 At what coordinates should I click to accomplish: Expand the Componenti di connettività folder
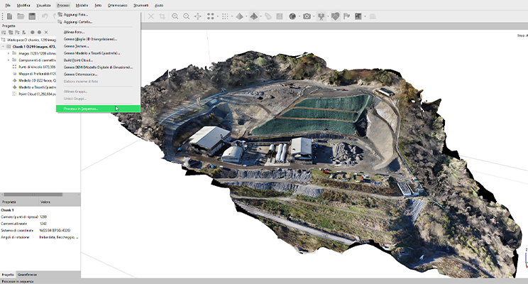[x=9, y=60]
